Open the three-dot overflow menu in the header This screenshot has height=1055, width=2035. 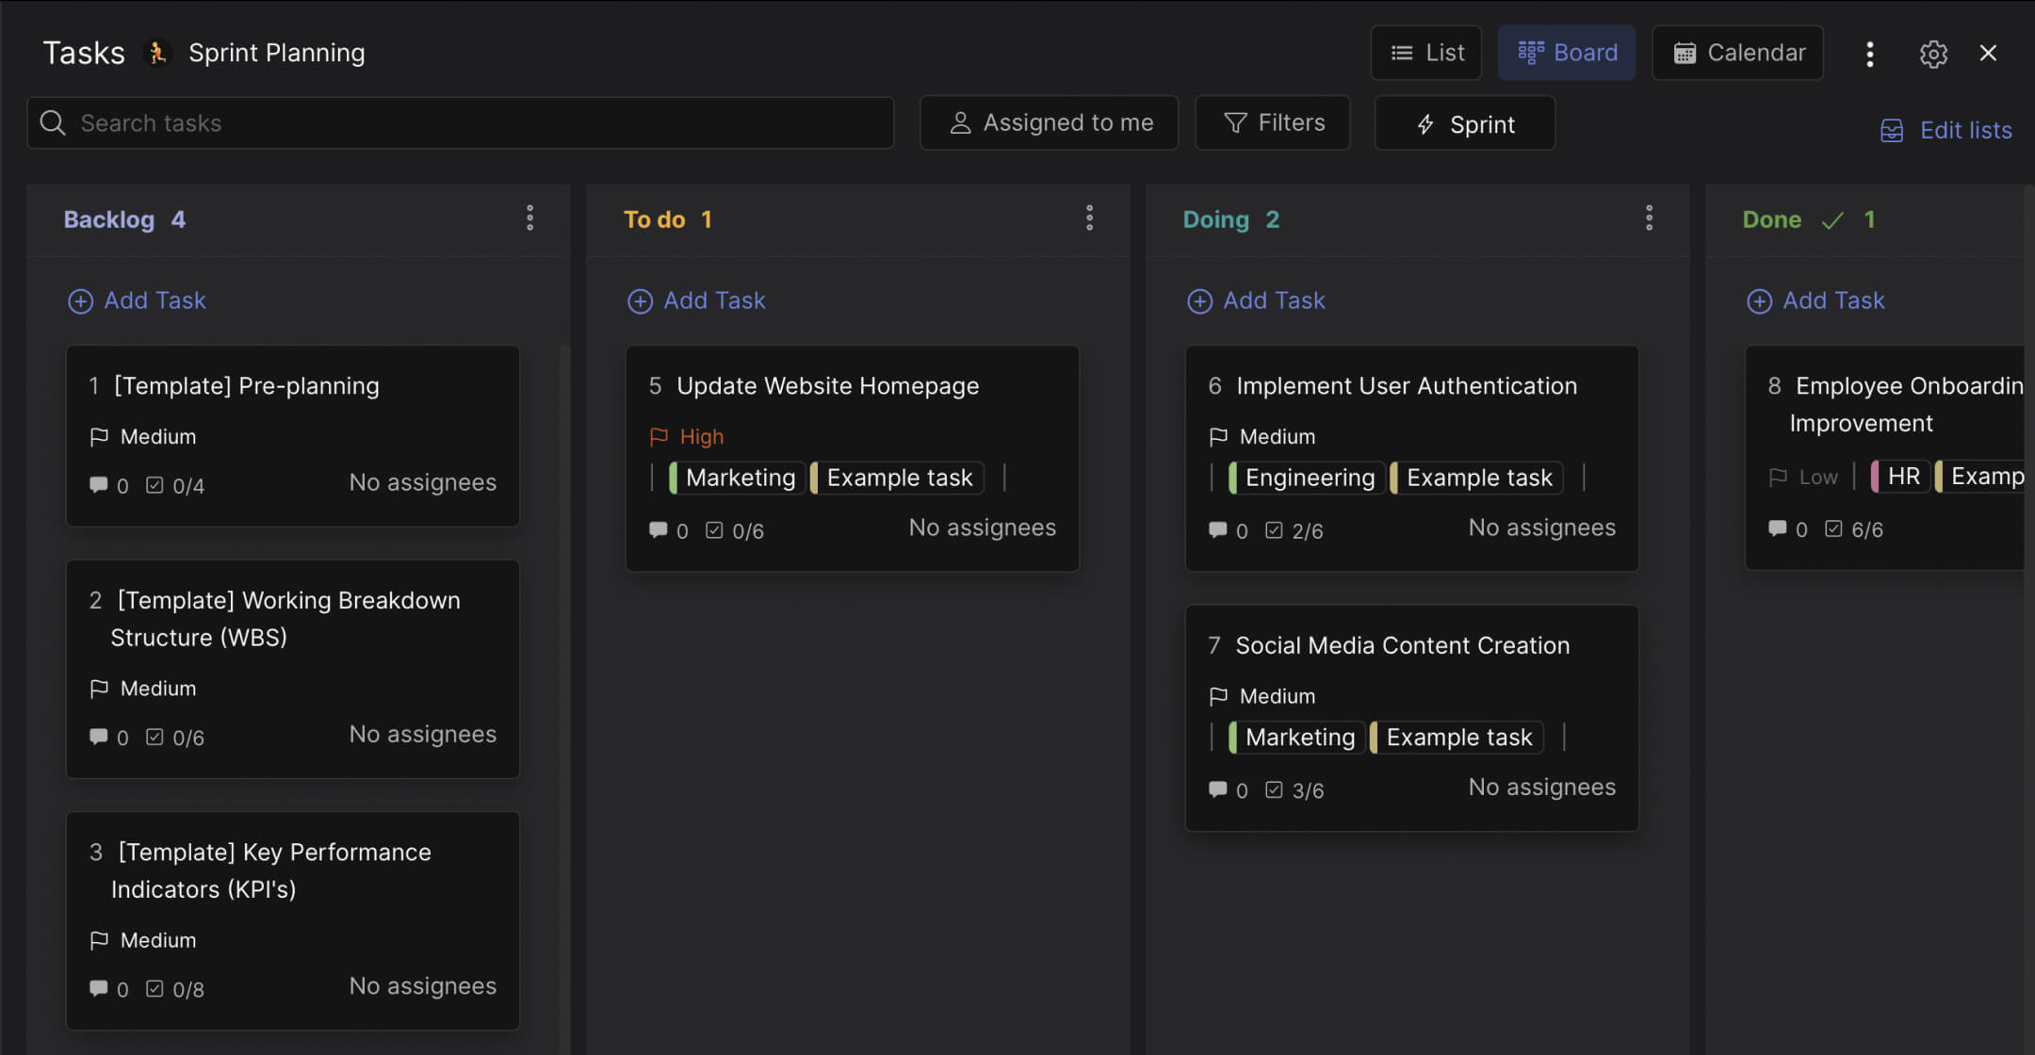(1870, 54)
